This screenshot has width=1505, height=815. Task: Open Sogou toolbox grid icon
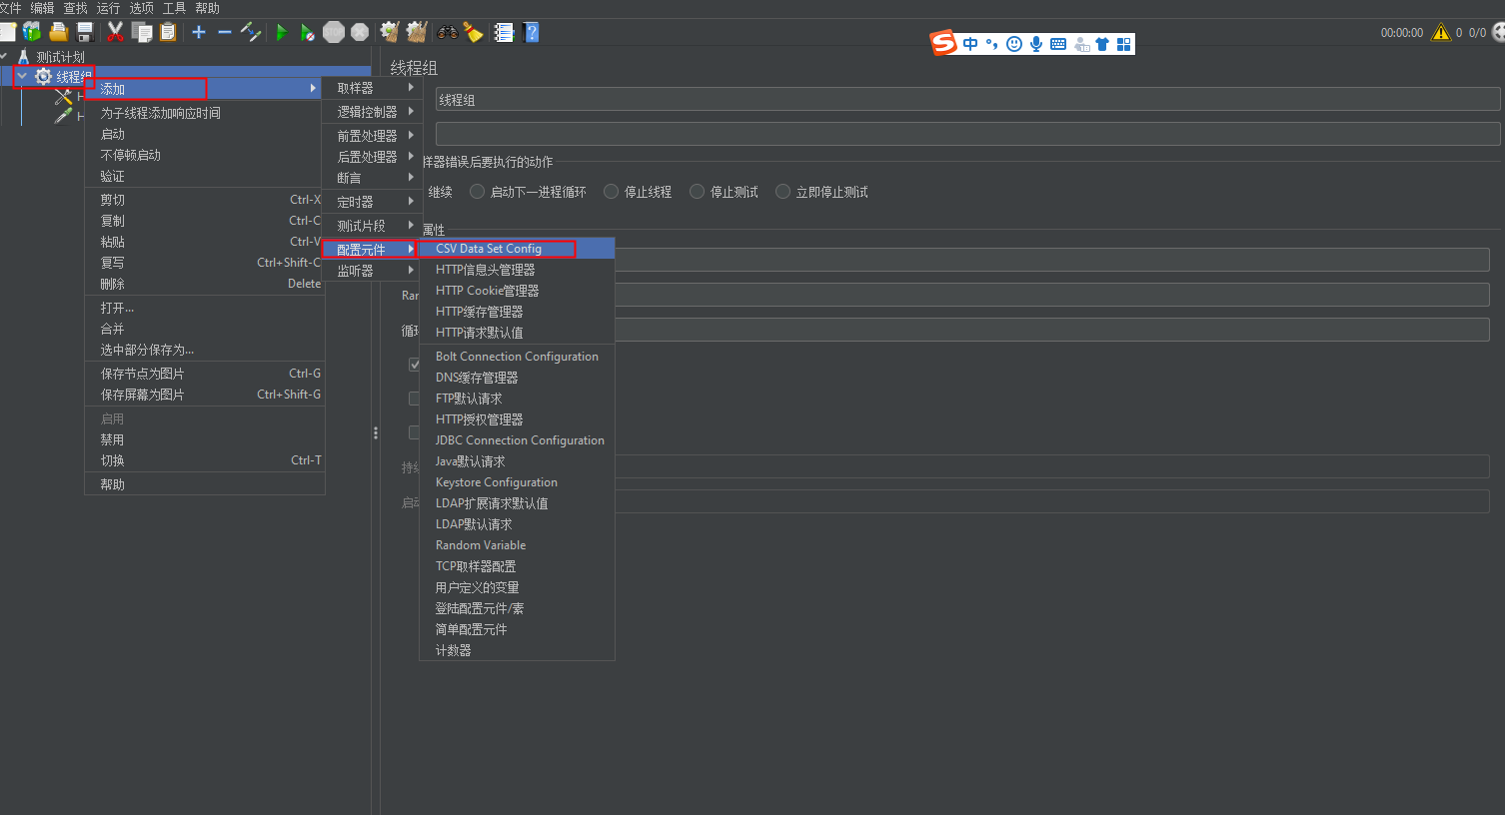click(1124, 44)
